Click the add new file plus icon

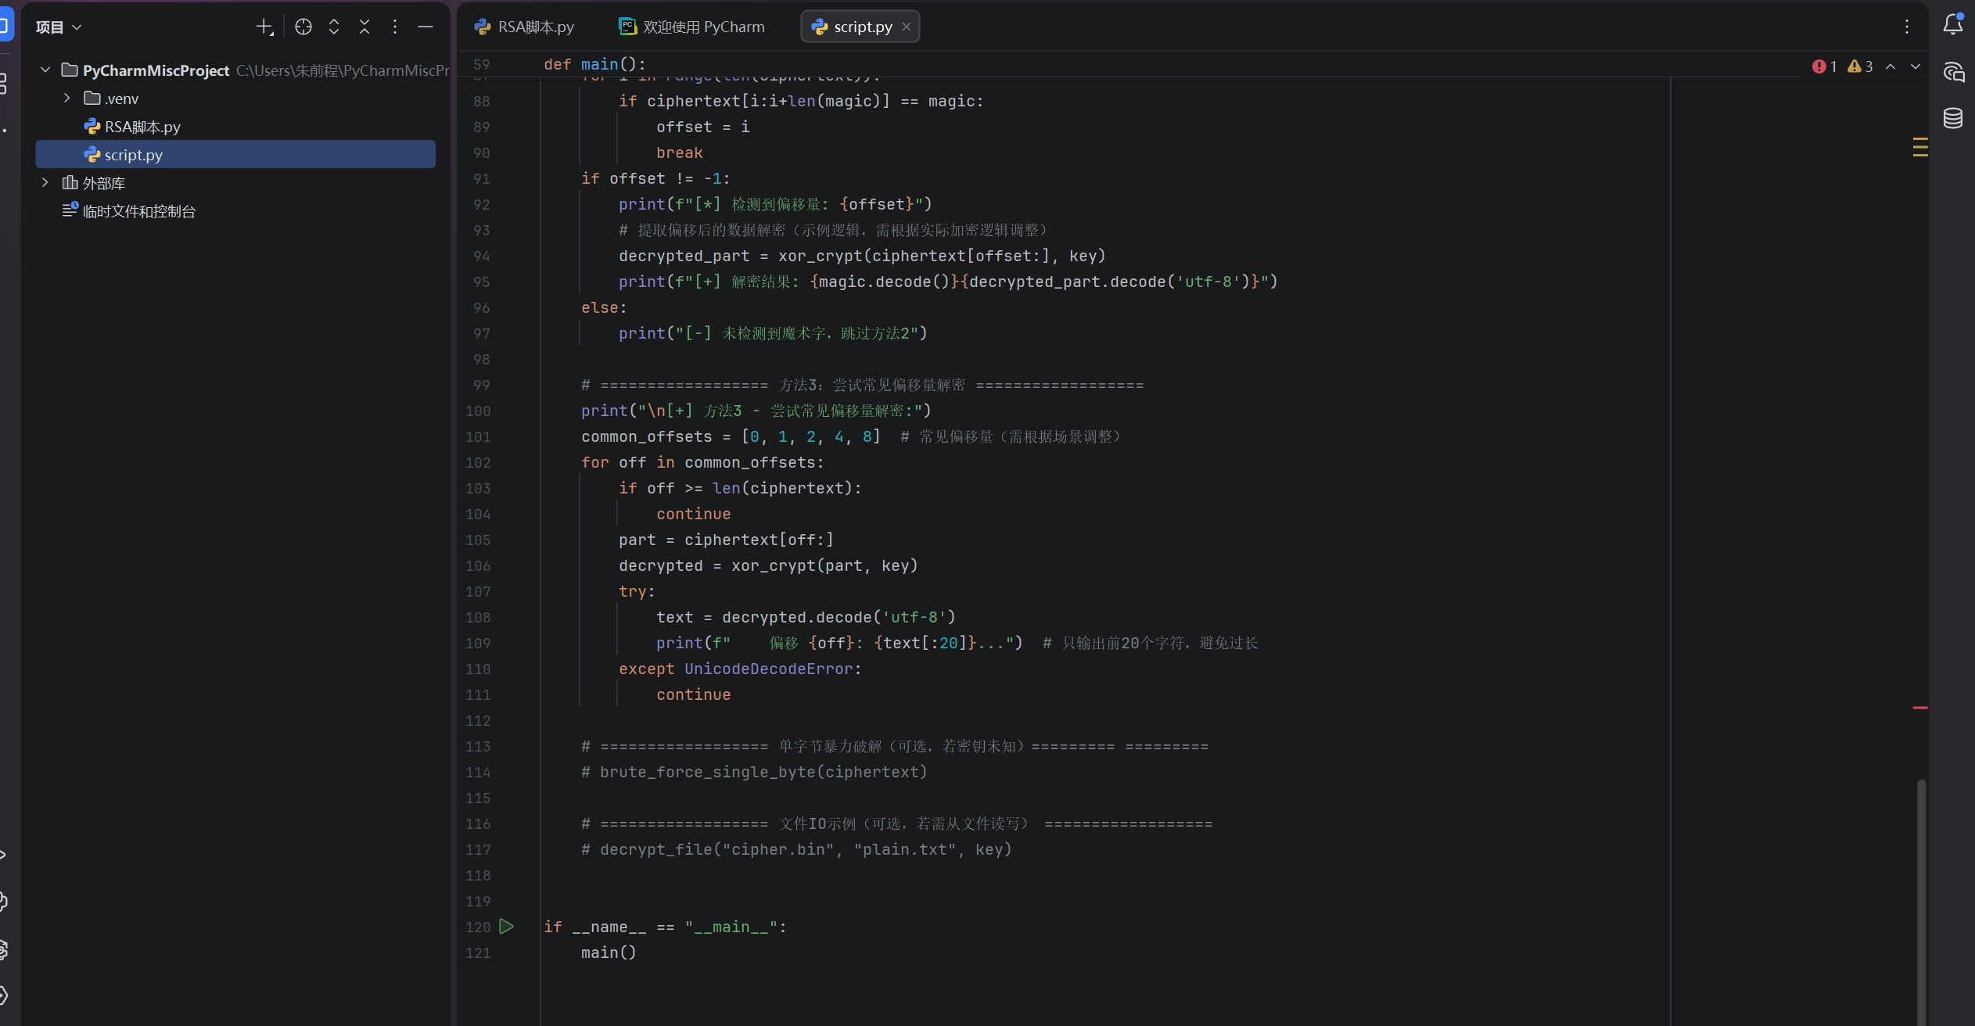(x=264, y=27)
